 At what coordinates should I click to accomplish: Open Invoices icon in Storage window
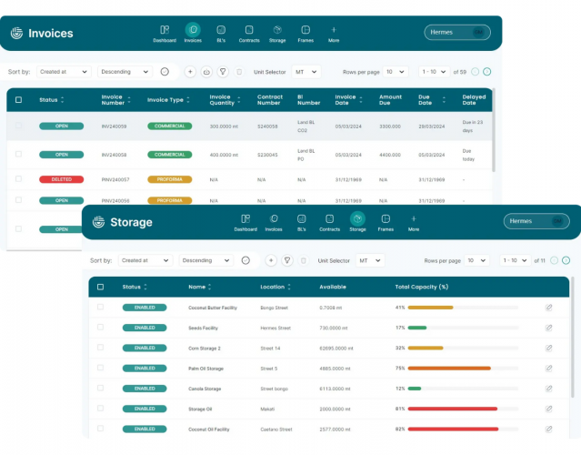tap(274, 218)
